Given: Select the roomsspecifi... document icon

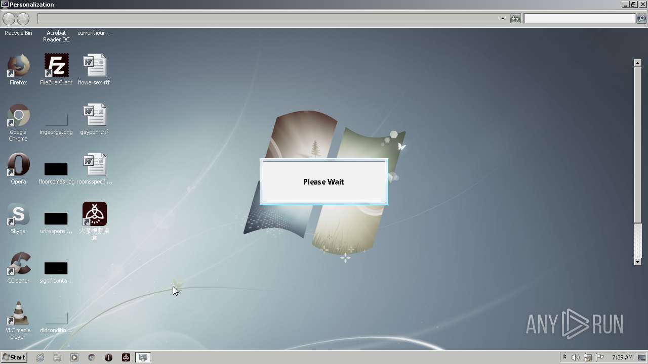Looking at the screenshot, I should pos(94,165).
